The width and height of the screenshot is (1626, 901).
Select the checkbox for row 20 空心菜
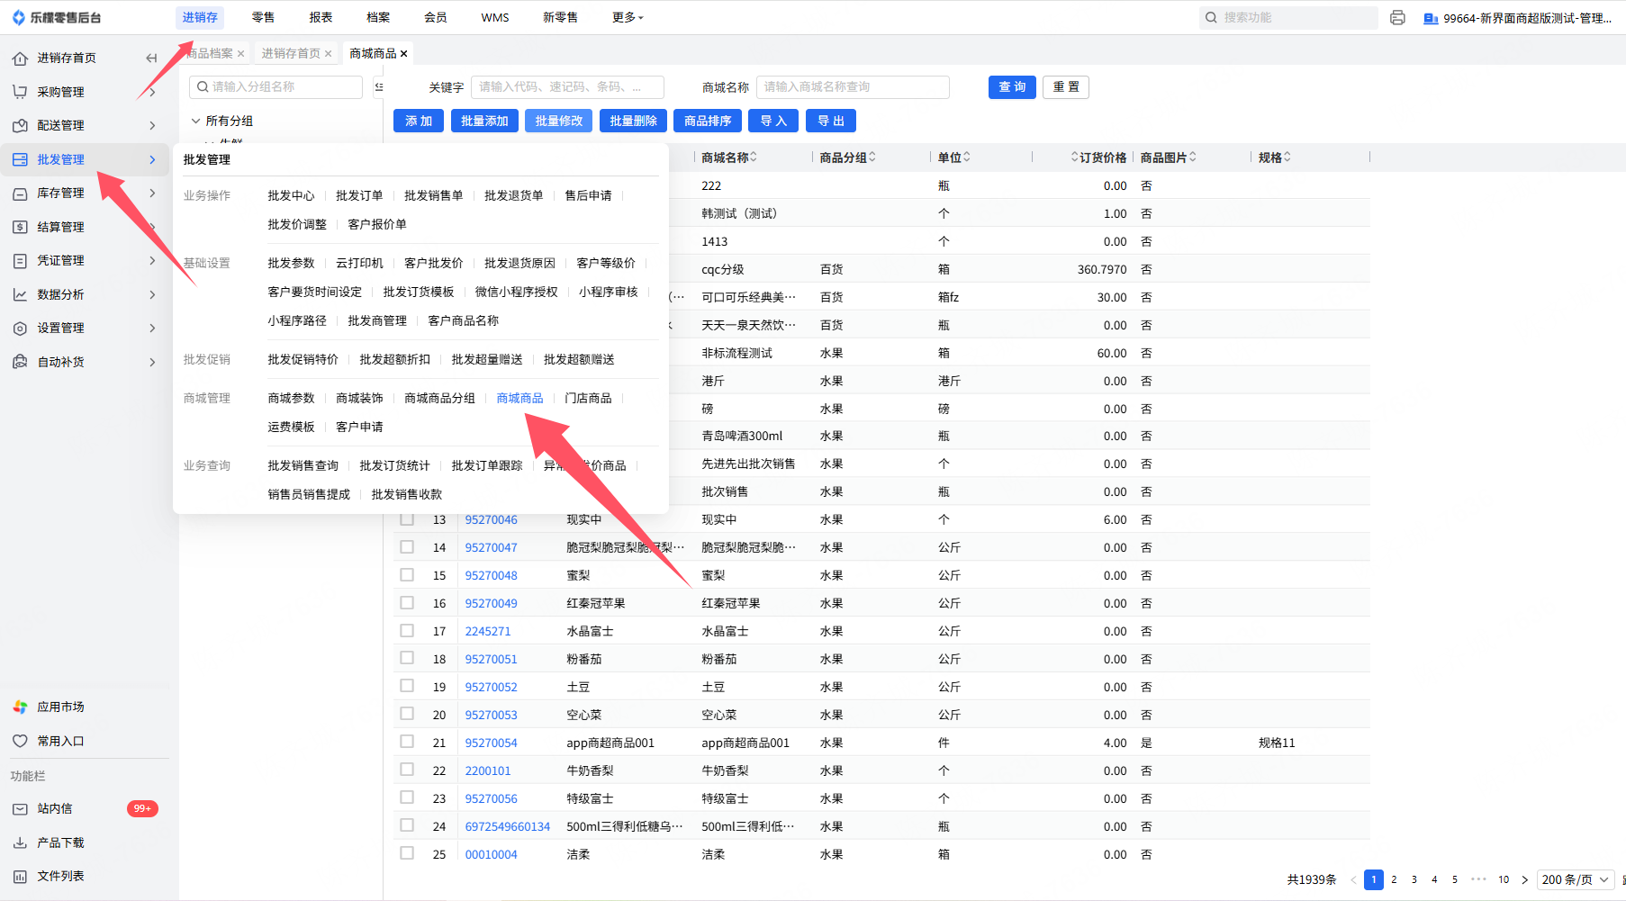pyautogui.click(x=407, y=714)
